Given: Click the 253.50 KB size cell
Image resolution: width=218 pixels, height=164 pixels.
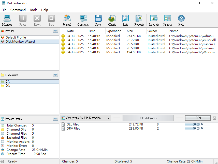Looking at the screenshot, I should pos(134,36).
